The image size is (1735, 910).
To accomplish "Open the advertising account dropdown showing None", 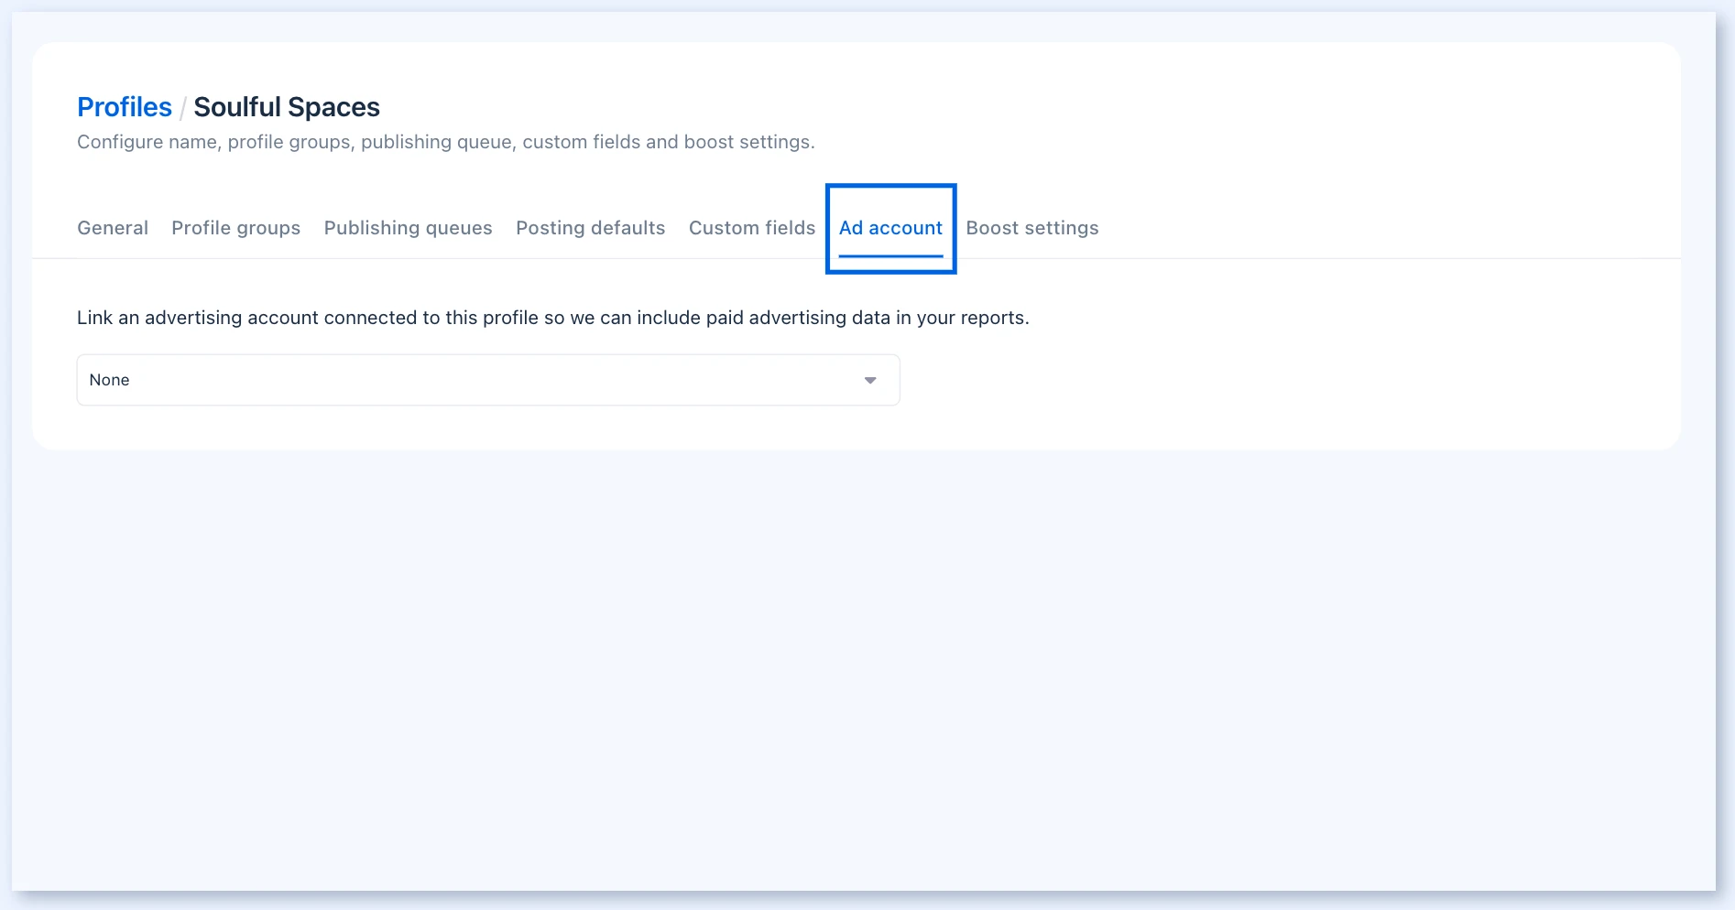I will (488, 380).
